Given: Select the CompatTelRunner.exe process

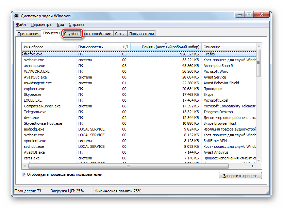Looking at the screenshot, I should point(139,106).
